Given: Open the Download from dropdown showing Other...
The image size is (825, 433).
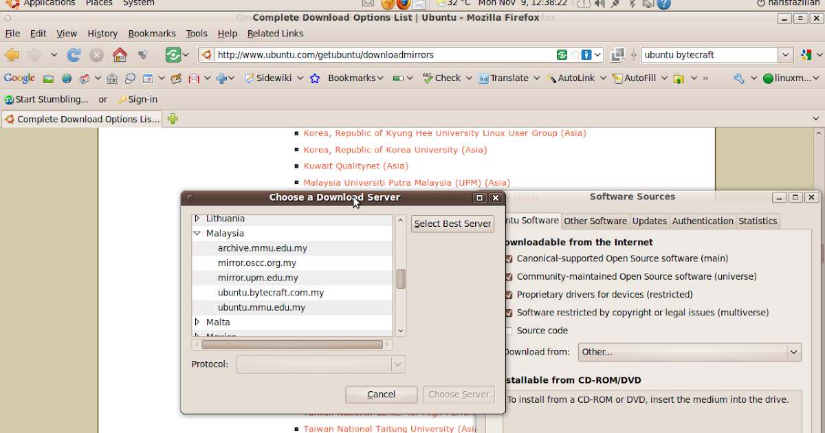Looking at the screenshot, I should tap(690, 352).
